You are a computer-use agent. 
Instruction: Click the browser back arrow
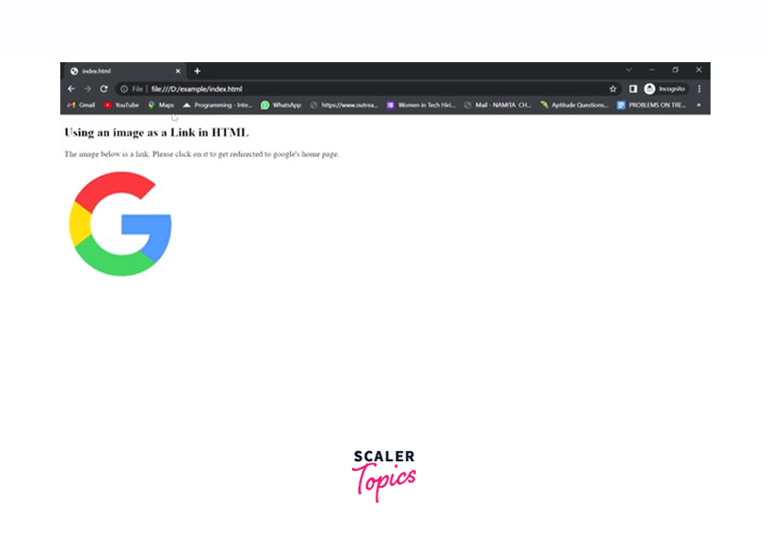tap(72, 88)
